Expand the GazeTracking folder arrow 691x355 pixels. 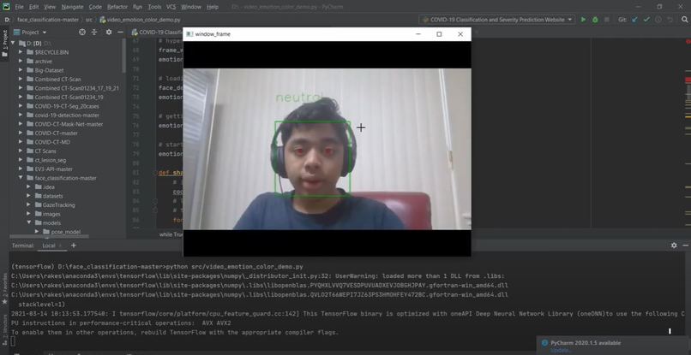point(29,204)
